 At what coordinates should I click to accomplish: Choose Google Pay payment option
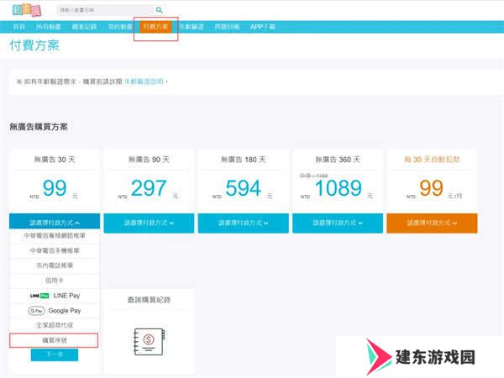click(55, 311)
